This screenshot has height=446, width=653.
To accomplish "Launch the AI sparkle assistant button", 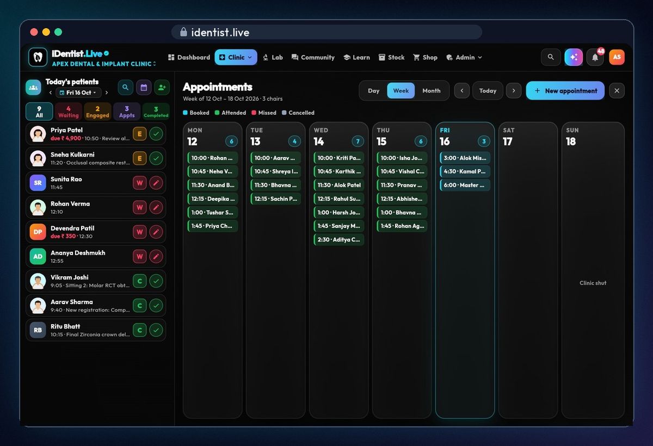I will pyautogui.click(x=574, y=57).
